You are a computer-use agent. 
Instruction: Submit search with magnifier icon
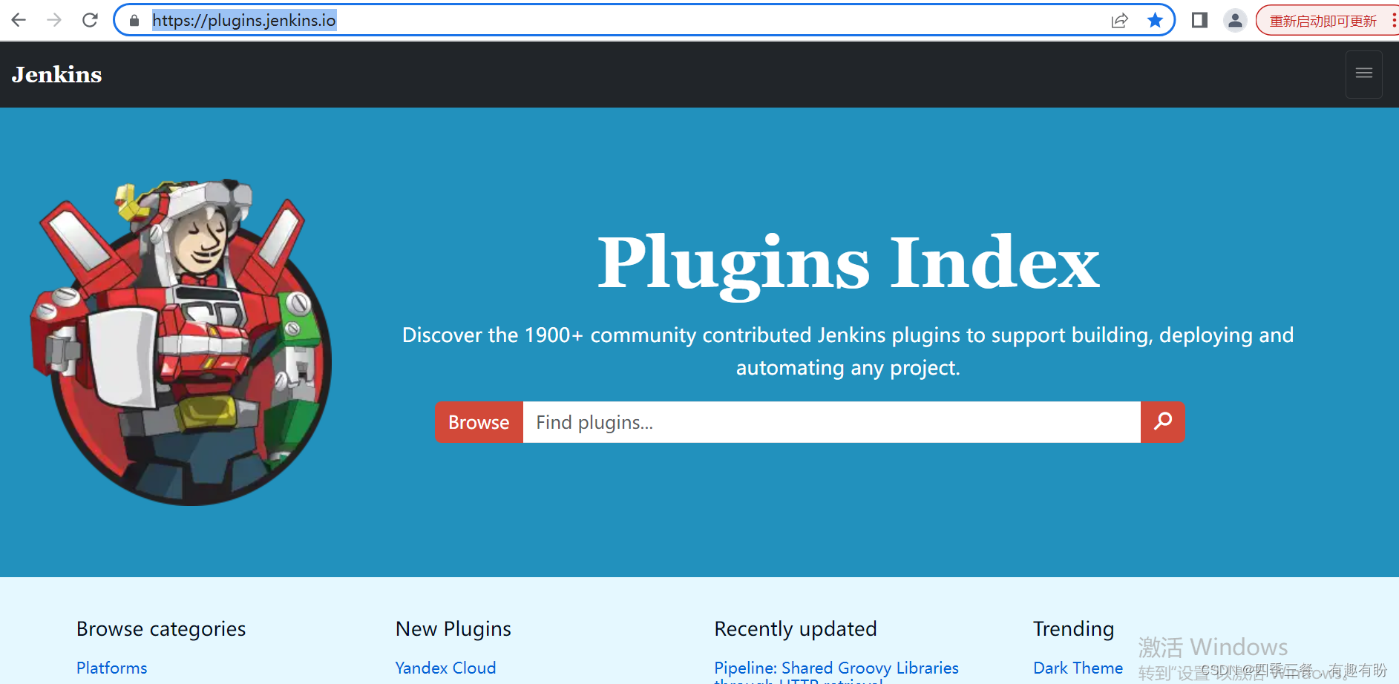(x=1163, y=422)
